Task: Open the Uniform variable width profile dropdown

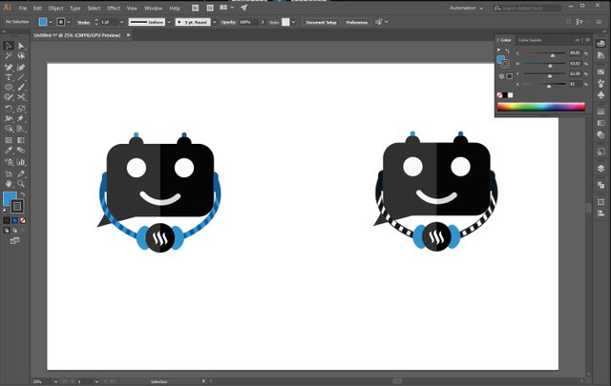Action: tap(169, 22)
